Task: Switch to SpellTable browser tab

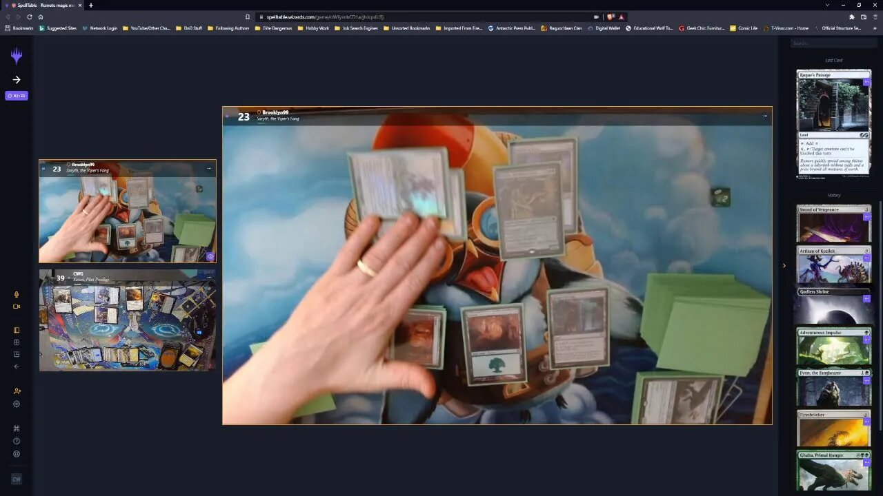Action: coord(43,5)
